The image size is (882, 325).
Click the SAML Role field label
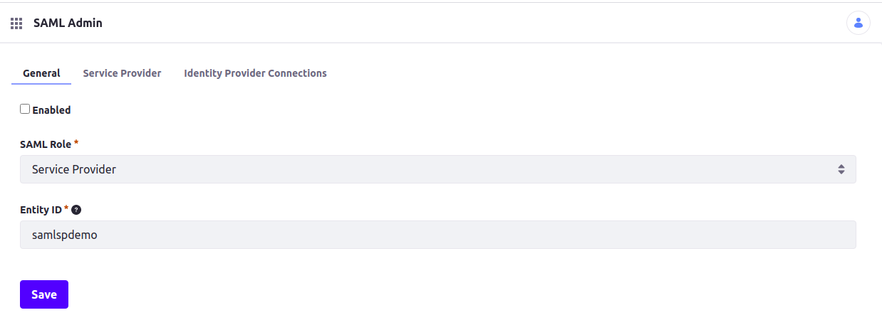coord(46,144)
